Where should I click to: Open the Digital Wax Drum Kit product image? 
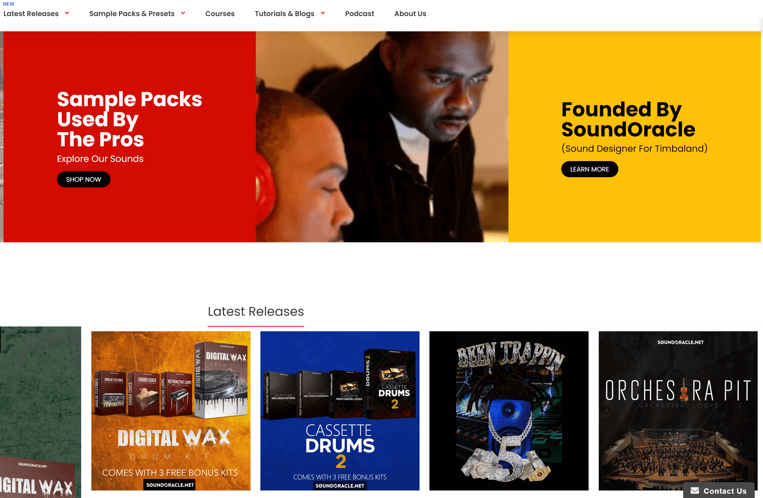pyautogui.click(x=171, y=410)
